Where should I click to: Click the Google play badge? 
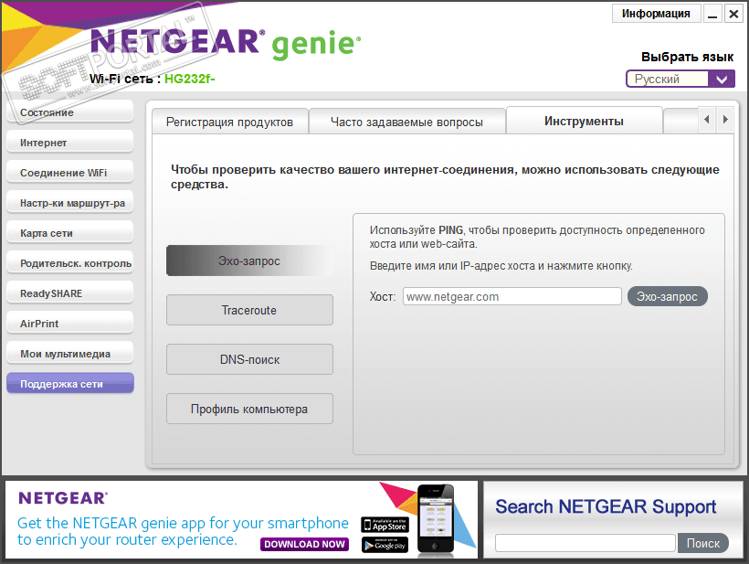(x=385, y=545)
